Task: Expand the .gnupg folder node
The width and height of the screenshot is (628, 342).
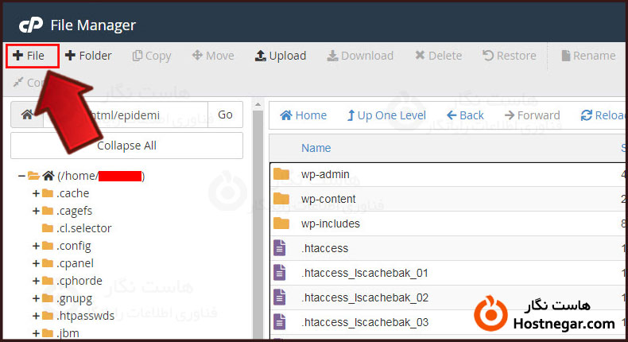Action: click(x=36, y=298)
